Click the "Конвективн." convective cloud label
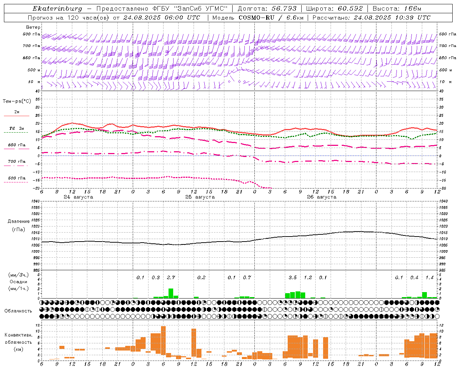The image size is (458, 367). tap(18, 335)
